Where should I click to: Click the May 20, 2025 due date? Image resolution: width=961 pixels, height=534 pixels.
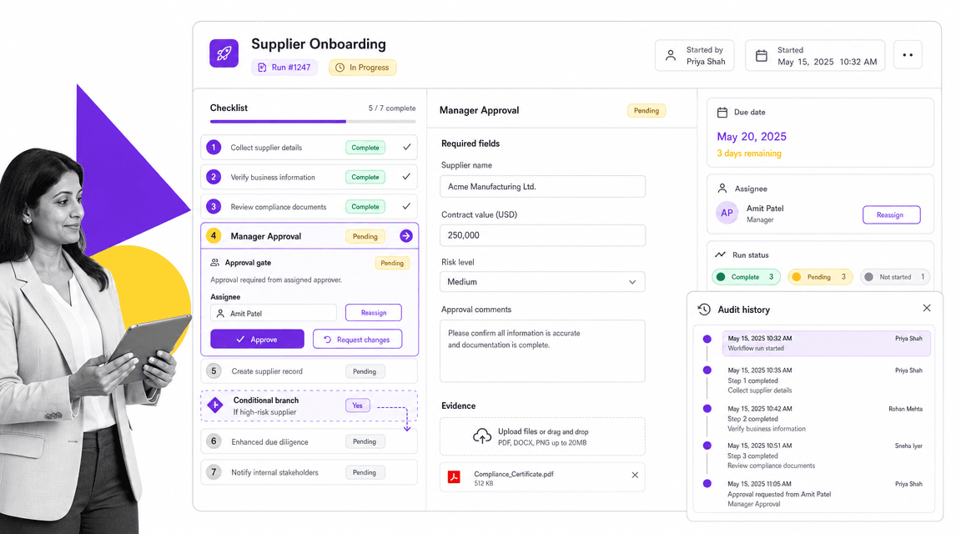[752, 137]
